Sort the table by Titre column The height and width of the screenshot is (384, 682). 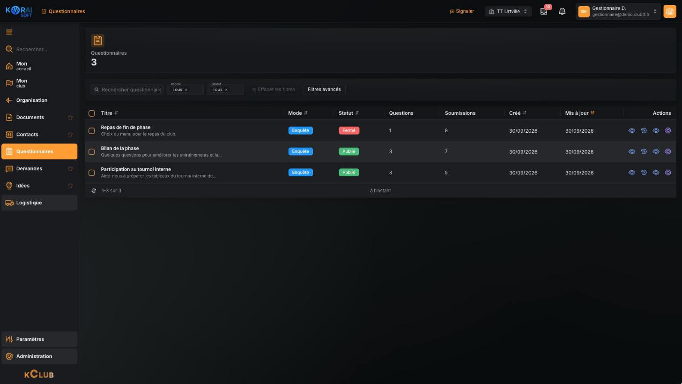point(109,113)
